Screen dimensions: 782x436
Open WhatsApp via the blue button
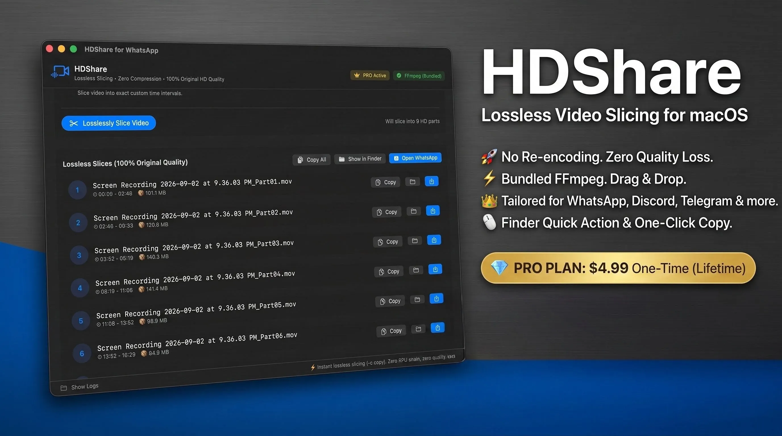click(x=415, y=158)
